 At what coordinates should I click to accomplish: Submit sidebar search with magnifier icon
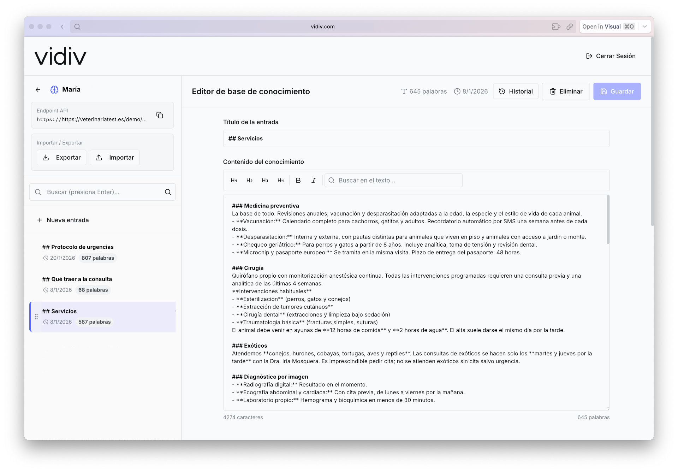(x=168, y=192)
